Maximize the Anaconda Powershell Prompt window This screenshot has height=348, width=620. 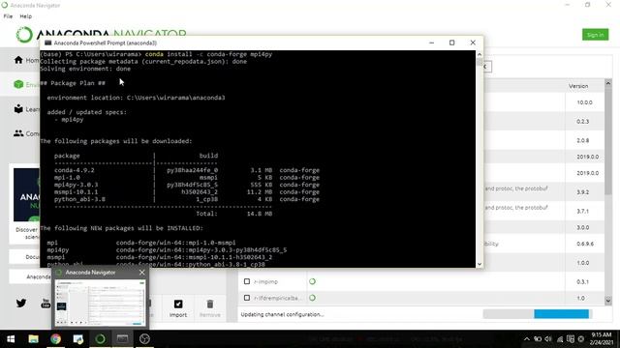[452, 43]
